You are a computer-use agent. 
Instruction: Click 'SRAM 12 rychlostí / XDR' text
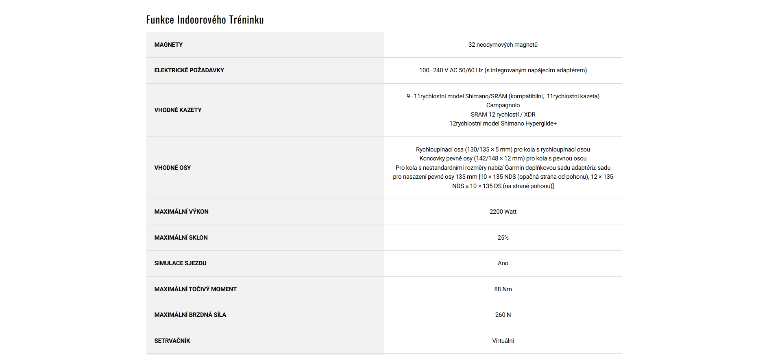click(x=503, y=115)
